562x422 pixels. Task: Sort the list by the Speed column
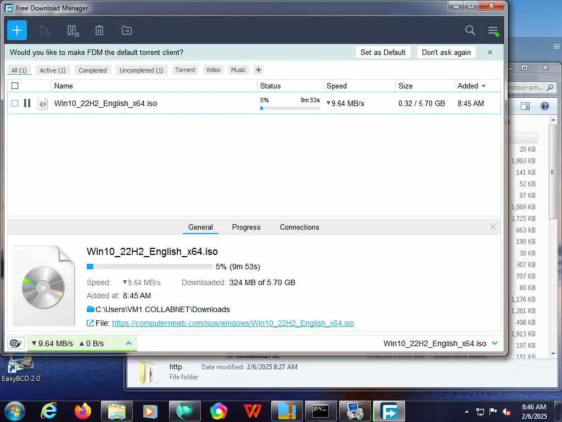click(x=359, y=86)
